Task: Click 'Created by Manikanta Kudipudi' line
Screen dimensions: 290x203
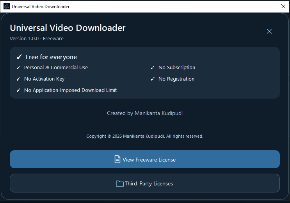Action: [145, 113]
